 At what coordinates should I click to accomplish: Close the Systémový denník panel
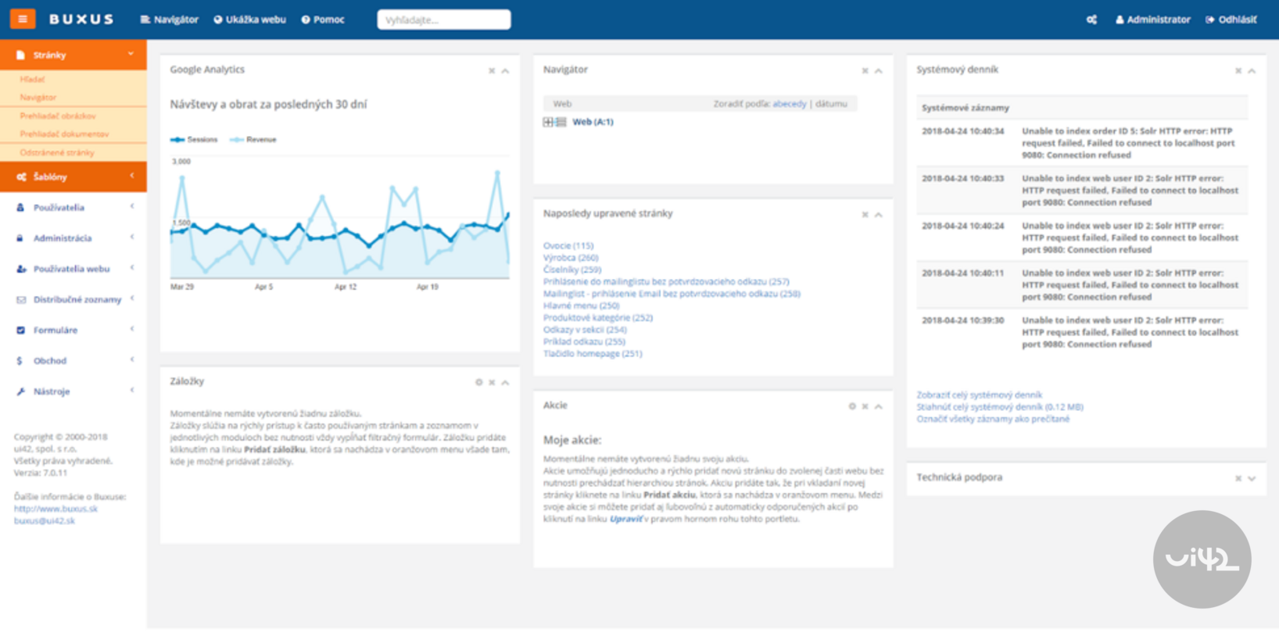(x=1238, y=71)
